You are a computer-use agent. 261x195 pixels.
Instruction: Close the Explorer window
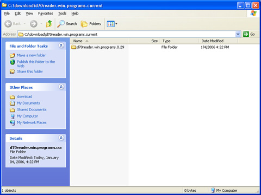pos(256,5)
